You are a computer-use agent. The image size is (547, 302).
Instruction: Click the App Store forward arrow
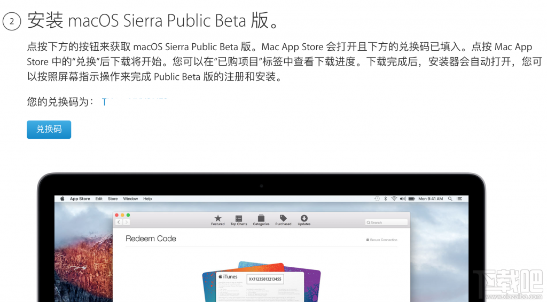coord(126,222)
